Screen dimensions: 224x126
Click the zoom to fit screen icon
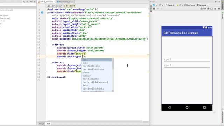click(211, 9)
